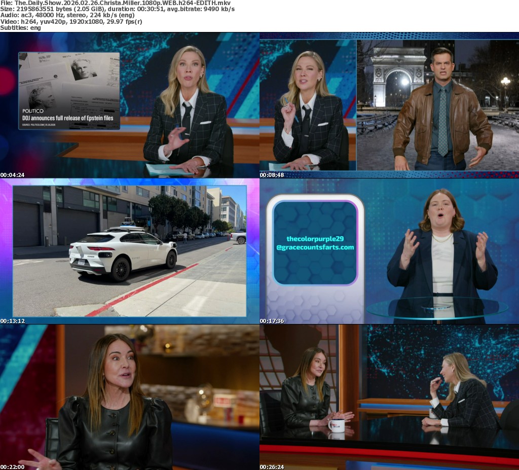Click the 00:13:12 timestamp label
519x470 pixels.
[x=13, y=321]
